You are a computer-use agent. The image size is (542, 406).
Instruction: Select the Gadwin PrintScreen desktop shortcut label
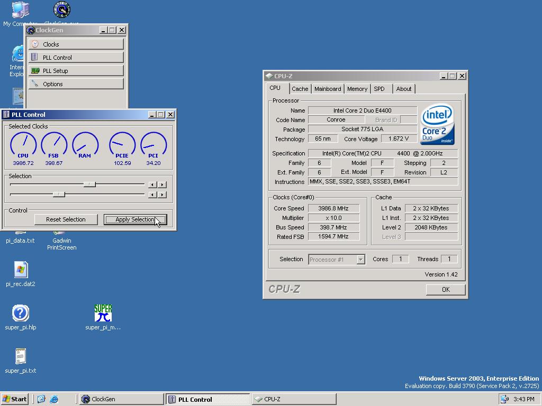click(x=62, y=244)
